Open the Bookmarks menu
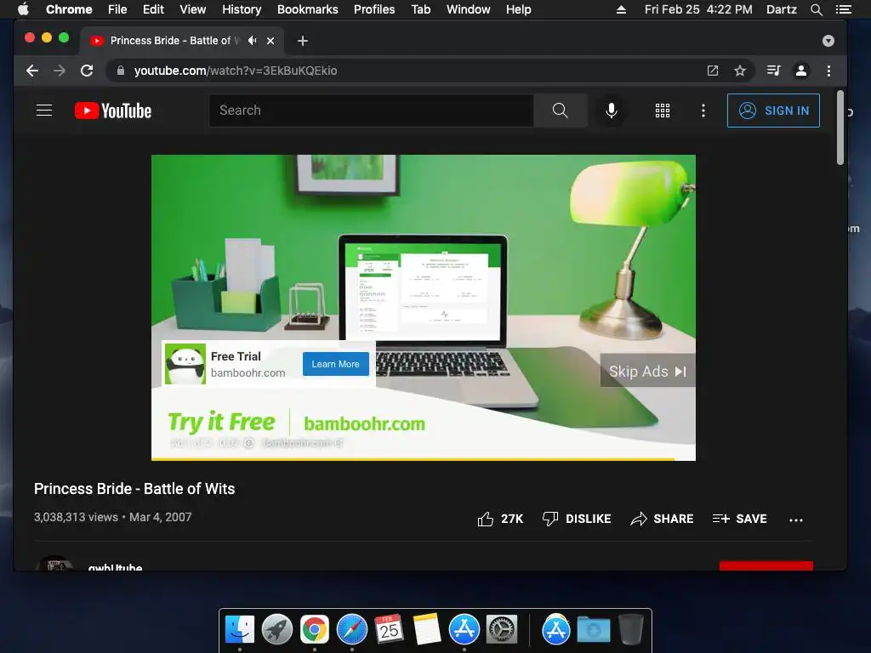 [x=308, y=9]
